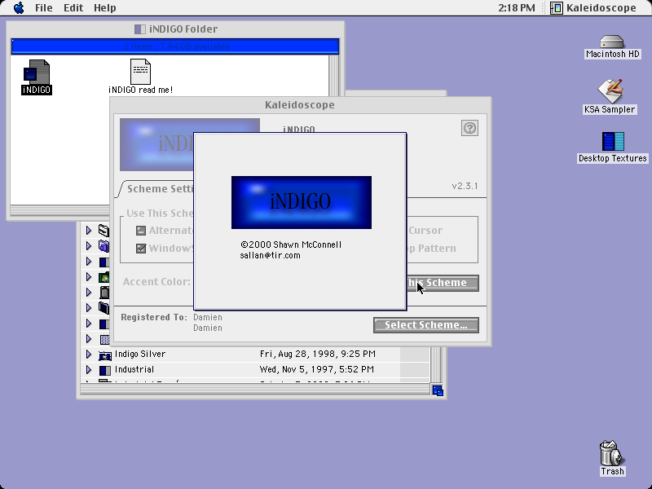Screen dimensions: 652x489
Task: Expand the Industrial disclosure triangle
Action: [89, 370]
